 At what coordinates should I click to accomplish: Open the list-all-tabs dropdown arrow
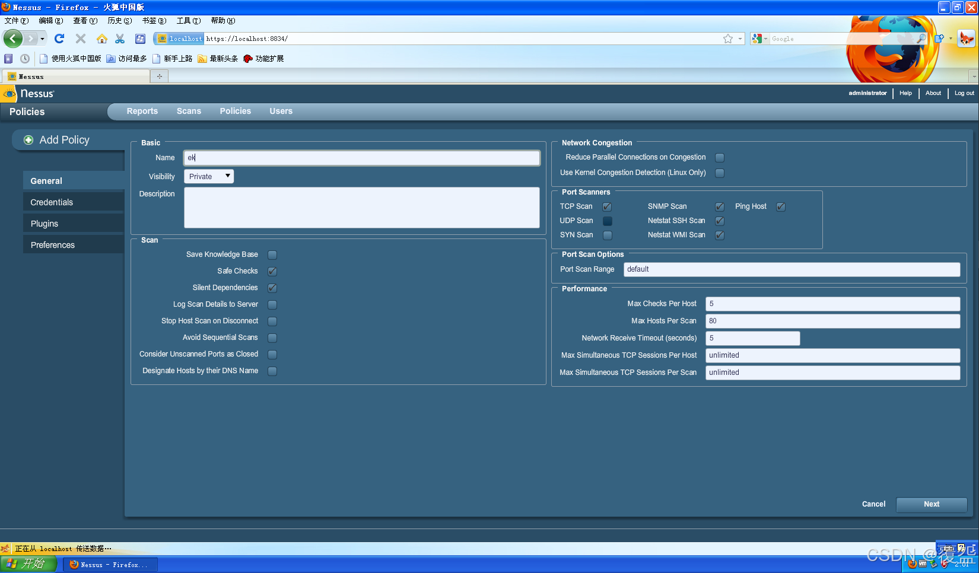(x=974, y=77)
